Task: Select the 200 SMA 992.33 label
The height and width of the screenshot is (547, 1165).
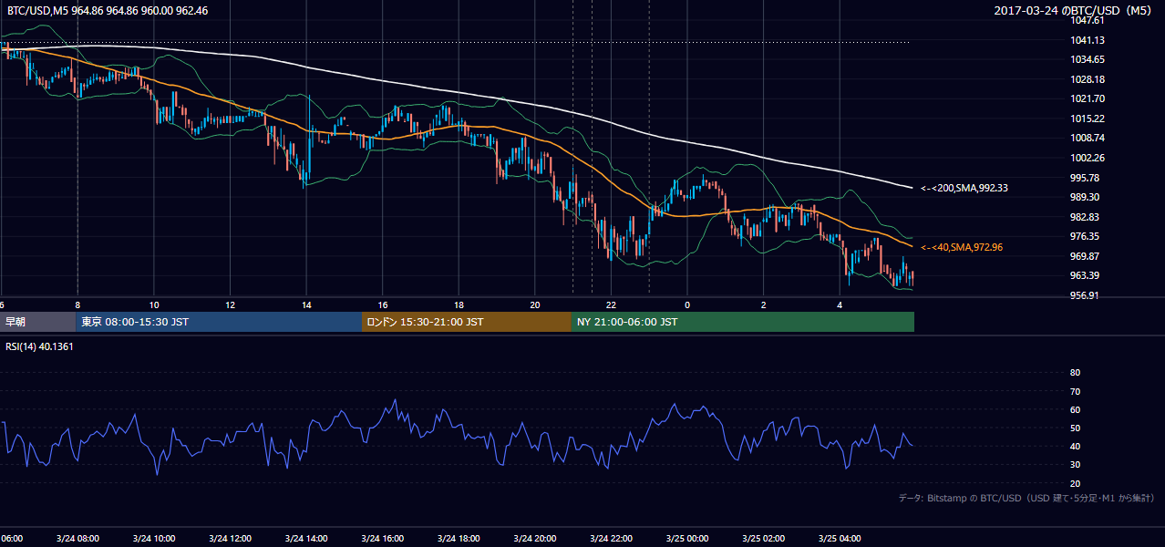Action: pyautogui.click(x=964, y=188)
